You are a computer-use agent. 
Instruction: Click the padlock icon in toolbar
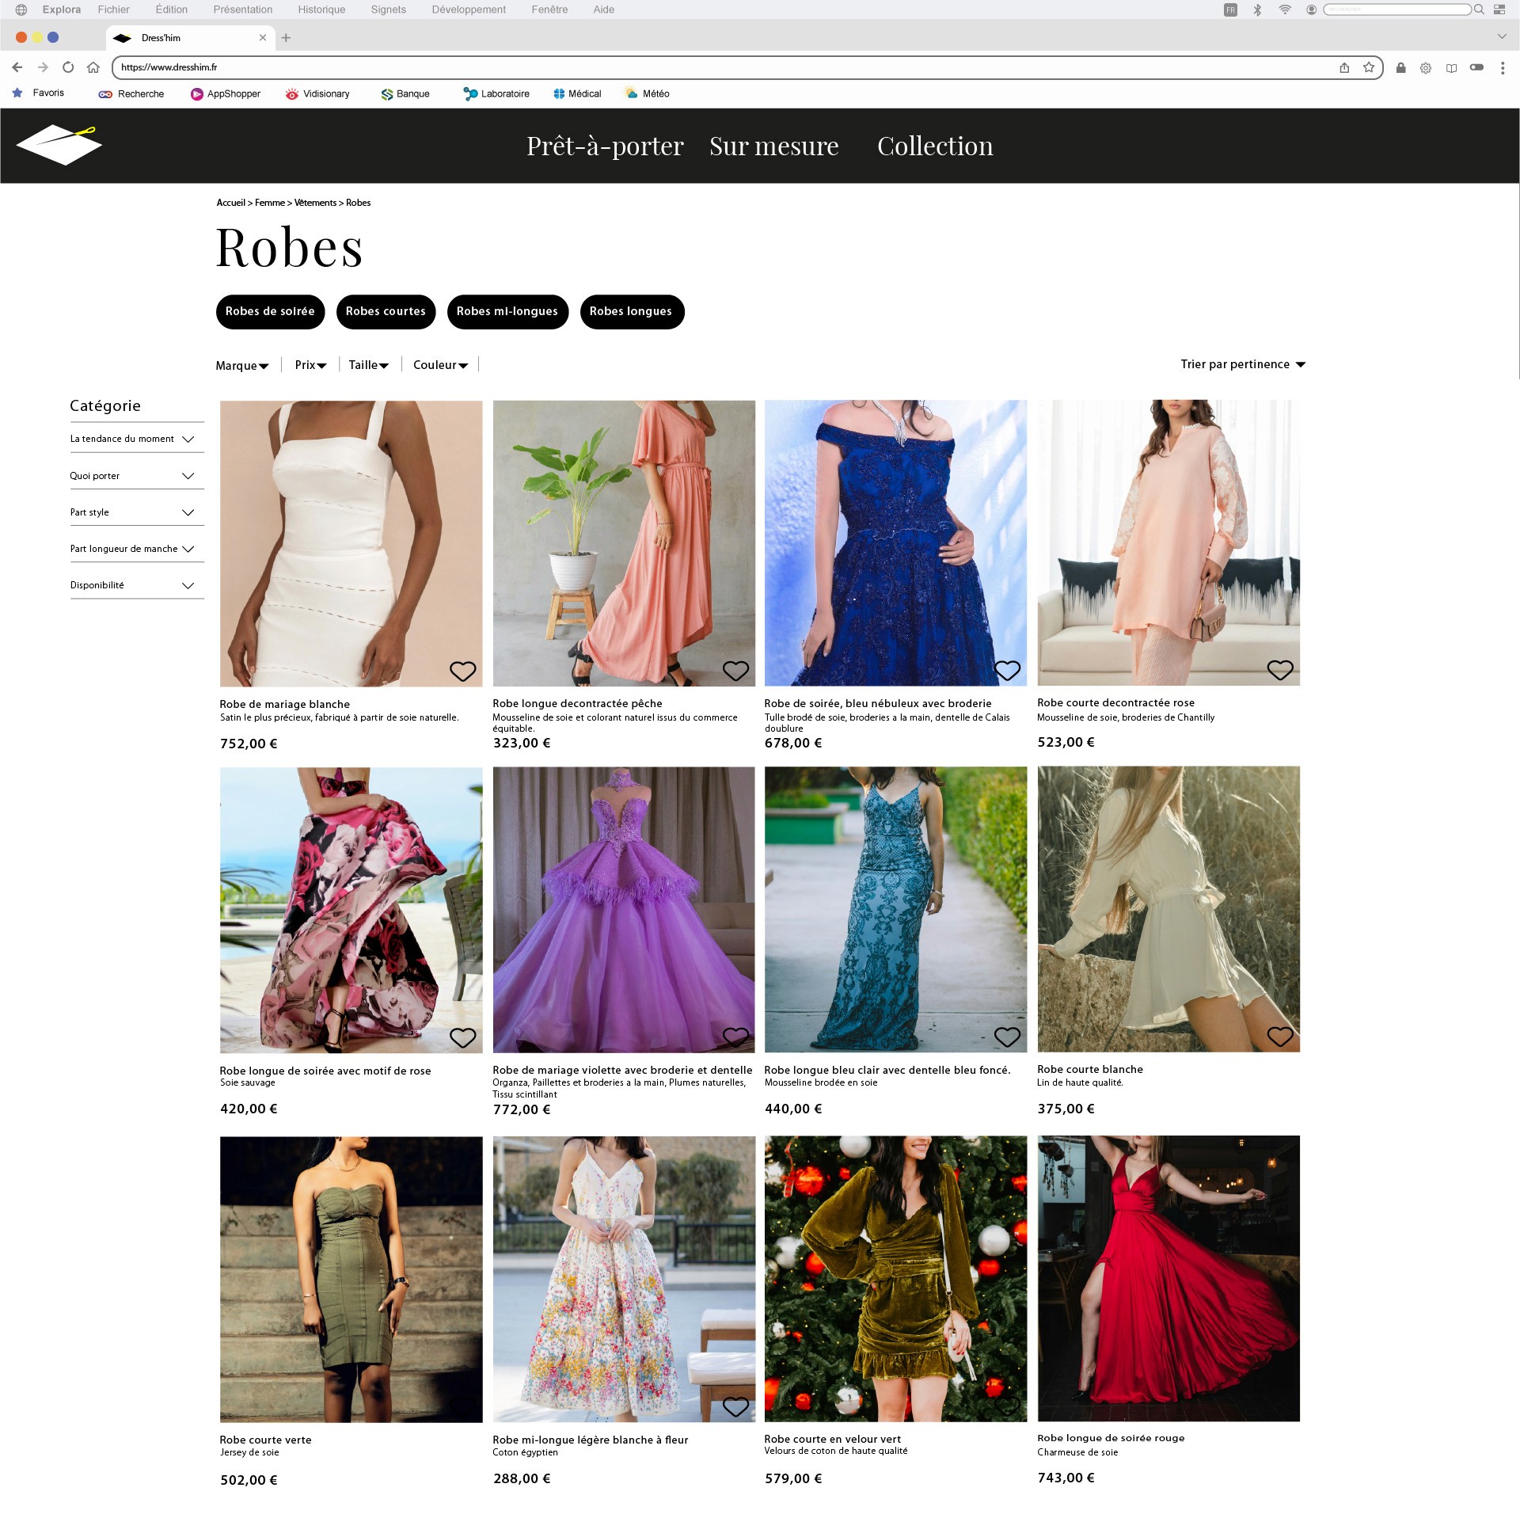tap(1400, 67)
